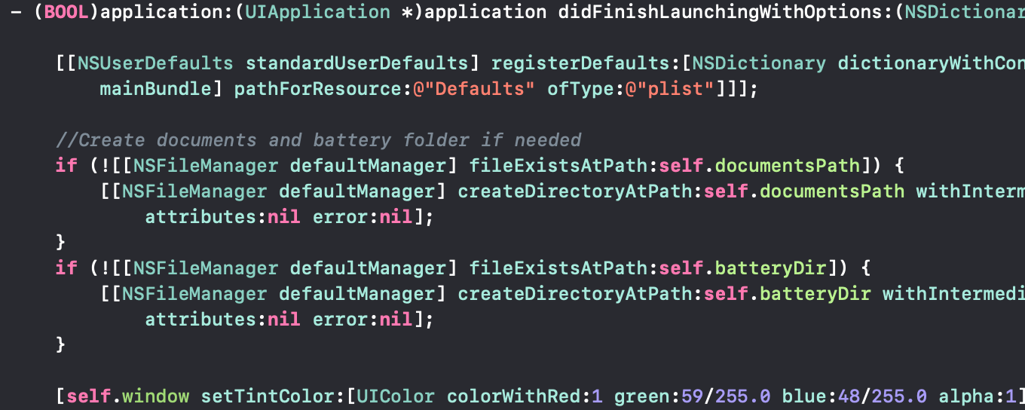Click the BOOL return type keyword

pyautogui.click(x=67, y=13)
